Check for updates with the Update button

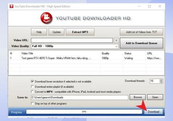57,32
